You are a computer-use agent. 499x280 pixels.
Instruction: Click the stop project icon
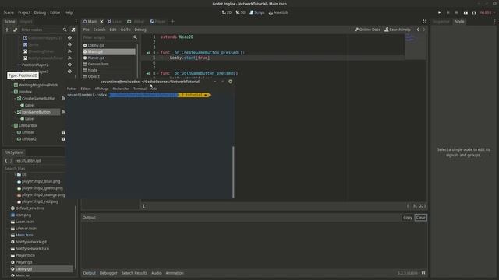pos(456,12)
